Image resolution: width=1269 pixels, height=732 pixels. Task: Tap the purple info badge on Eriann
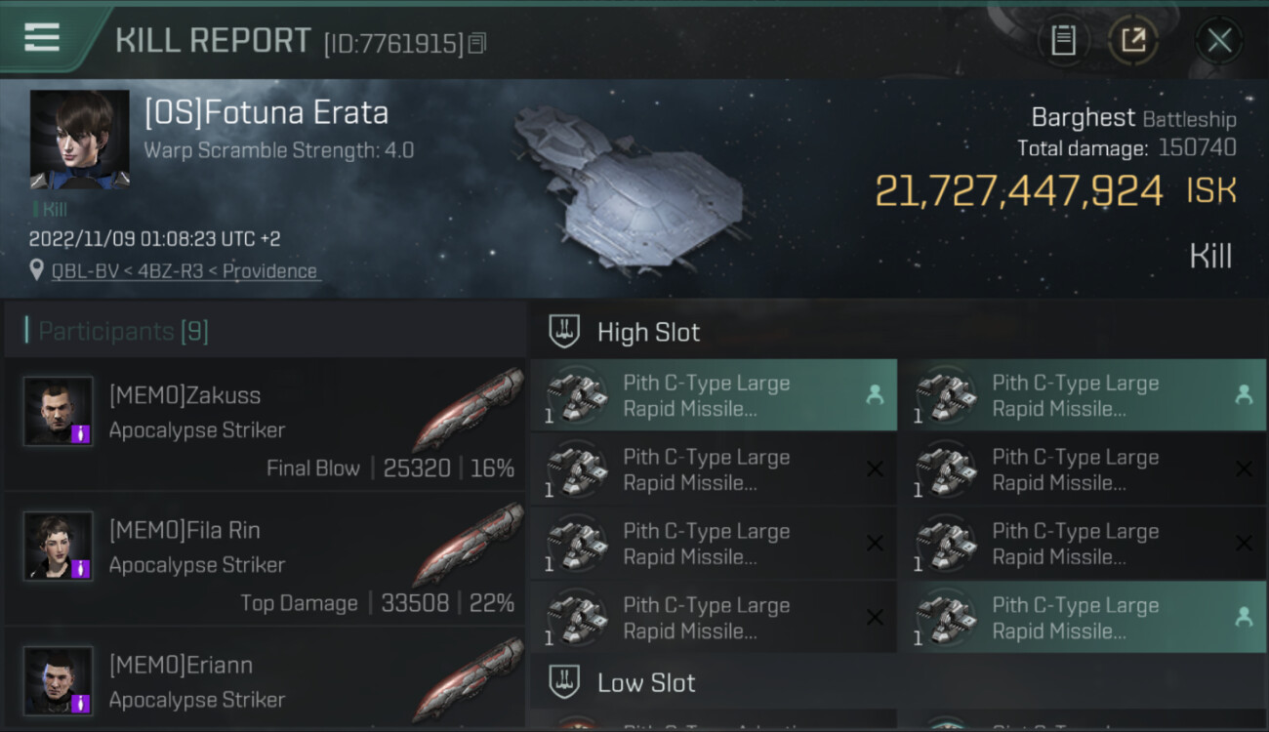coord(81,703)
